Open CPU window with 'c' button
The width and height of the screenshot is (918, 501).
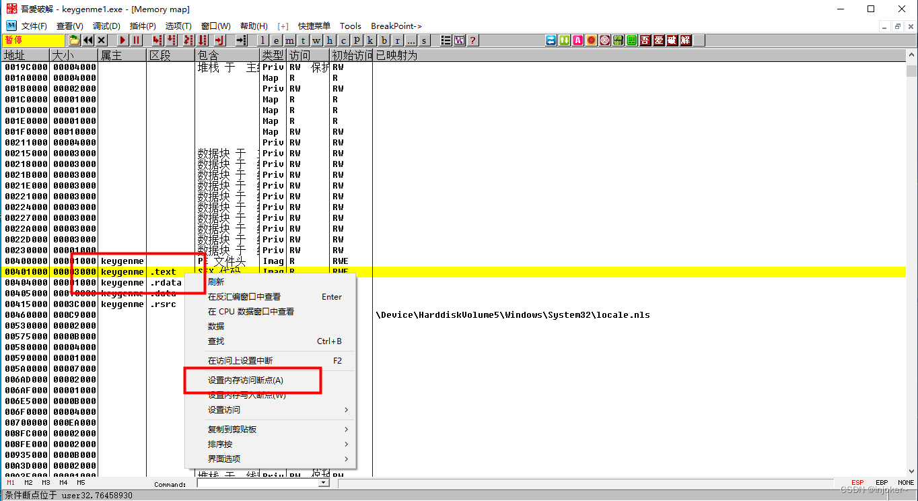pos(343,40)
